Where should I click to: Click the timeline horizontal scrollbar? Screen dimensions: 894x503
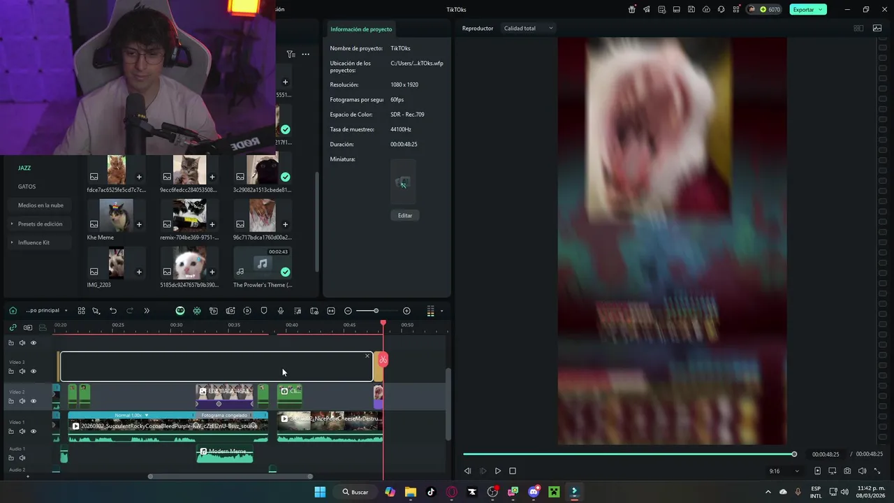(x=230, y=476)
